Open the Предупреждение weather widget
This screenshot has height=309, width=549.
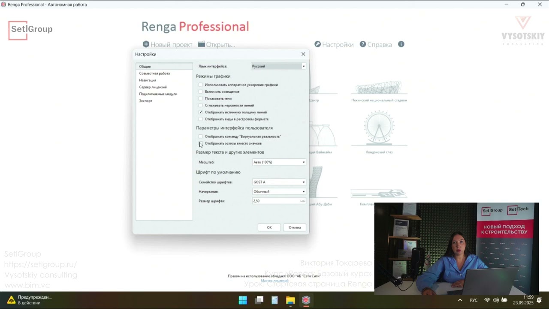coord(29,300)
